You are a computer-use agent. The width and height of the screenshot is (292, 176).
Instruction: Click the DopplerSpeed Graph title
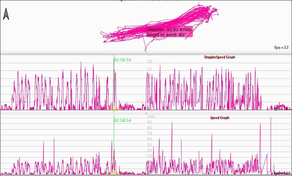click(x=219, y=57)
